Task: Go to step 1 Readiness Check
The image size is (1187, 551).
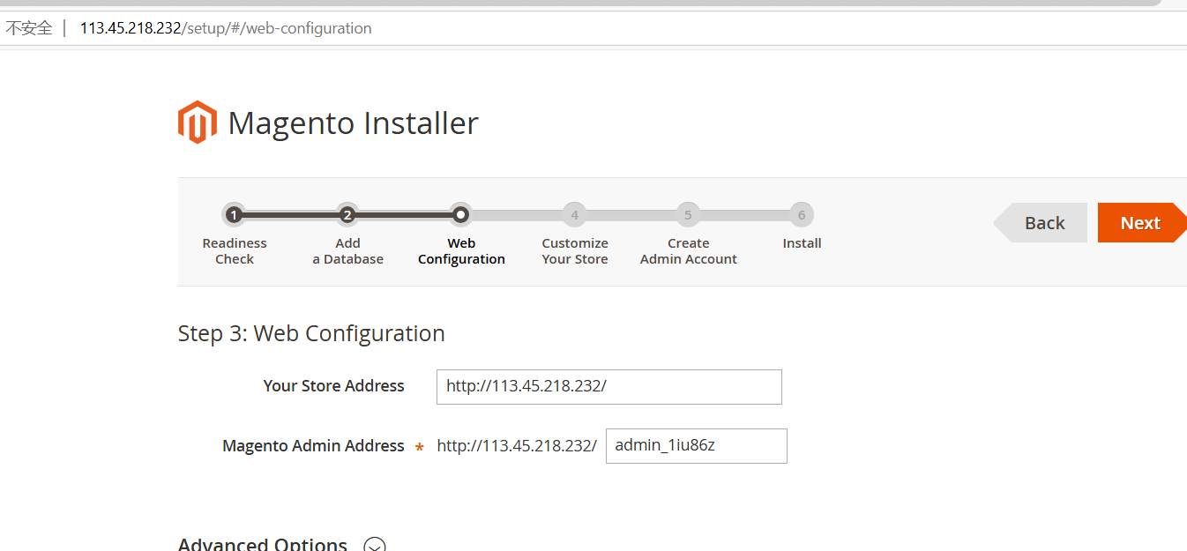Action: point(234,214)
